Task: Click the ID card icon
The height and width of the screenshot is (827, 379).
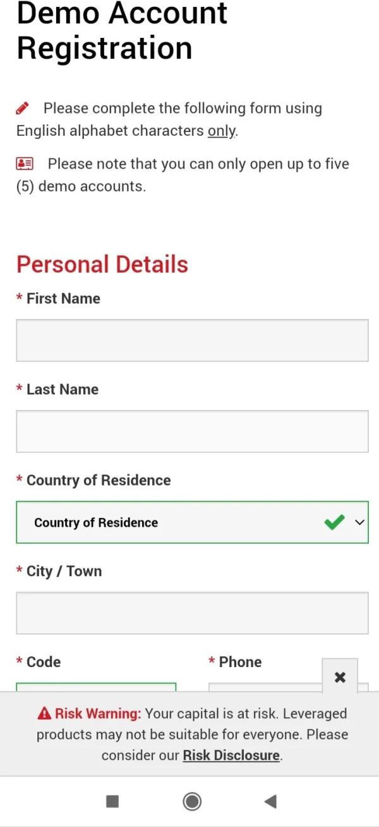Action: click(x=25, y=164)
